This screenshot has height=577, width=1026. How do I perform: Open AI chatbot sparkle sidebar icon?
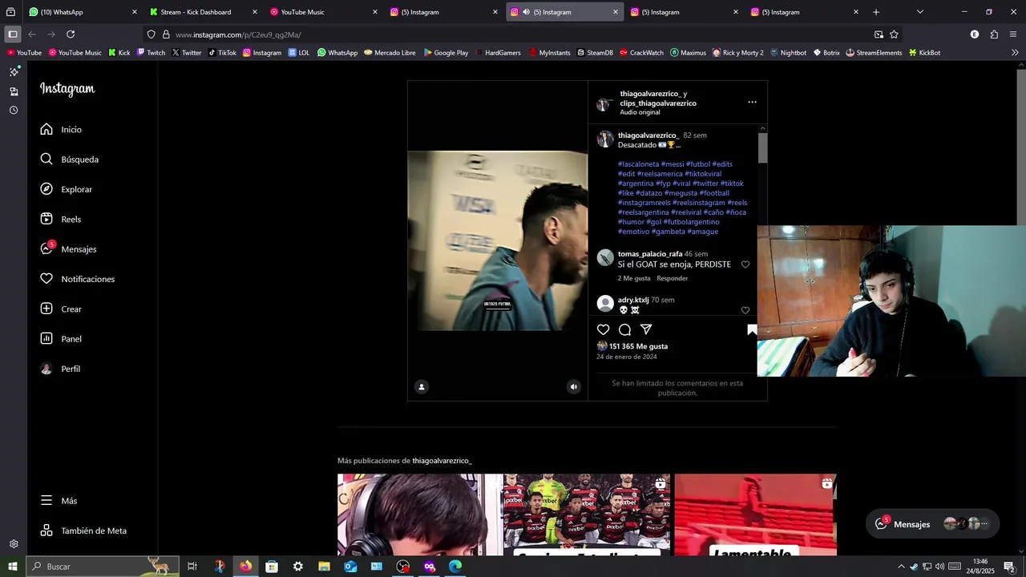click(x=14, y=72)
